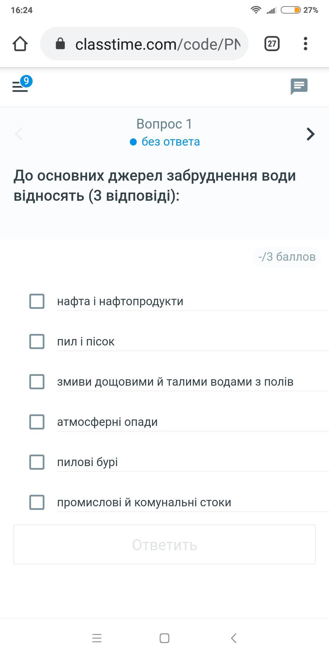Tick the 'пилові бурі' checkbox

click(x=37, y=462)
